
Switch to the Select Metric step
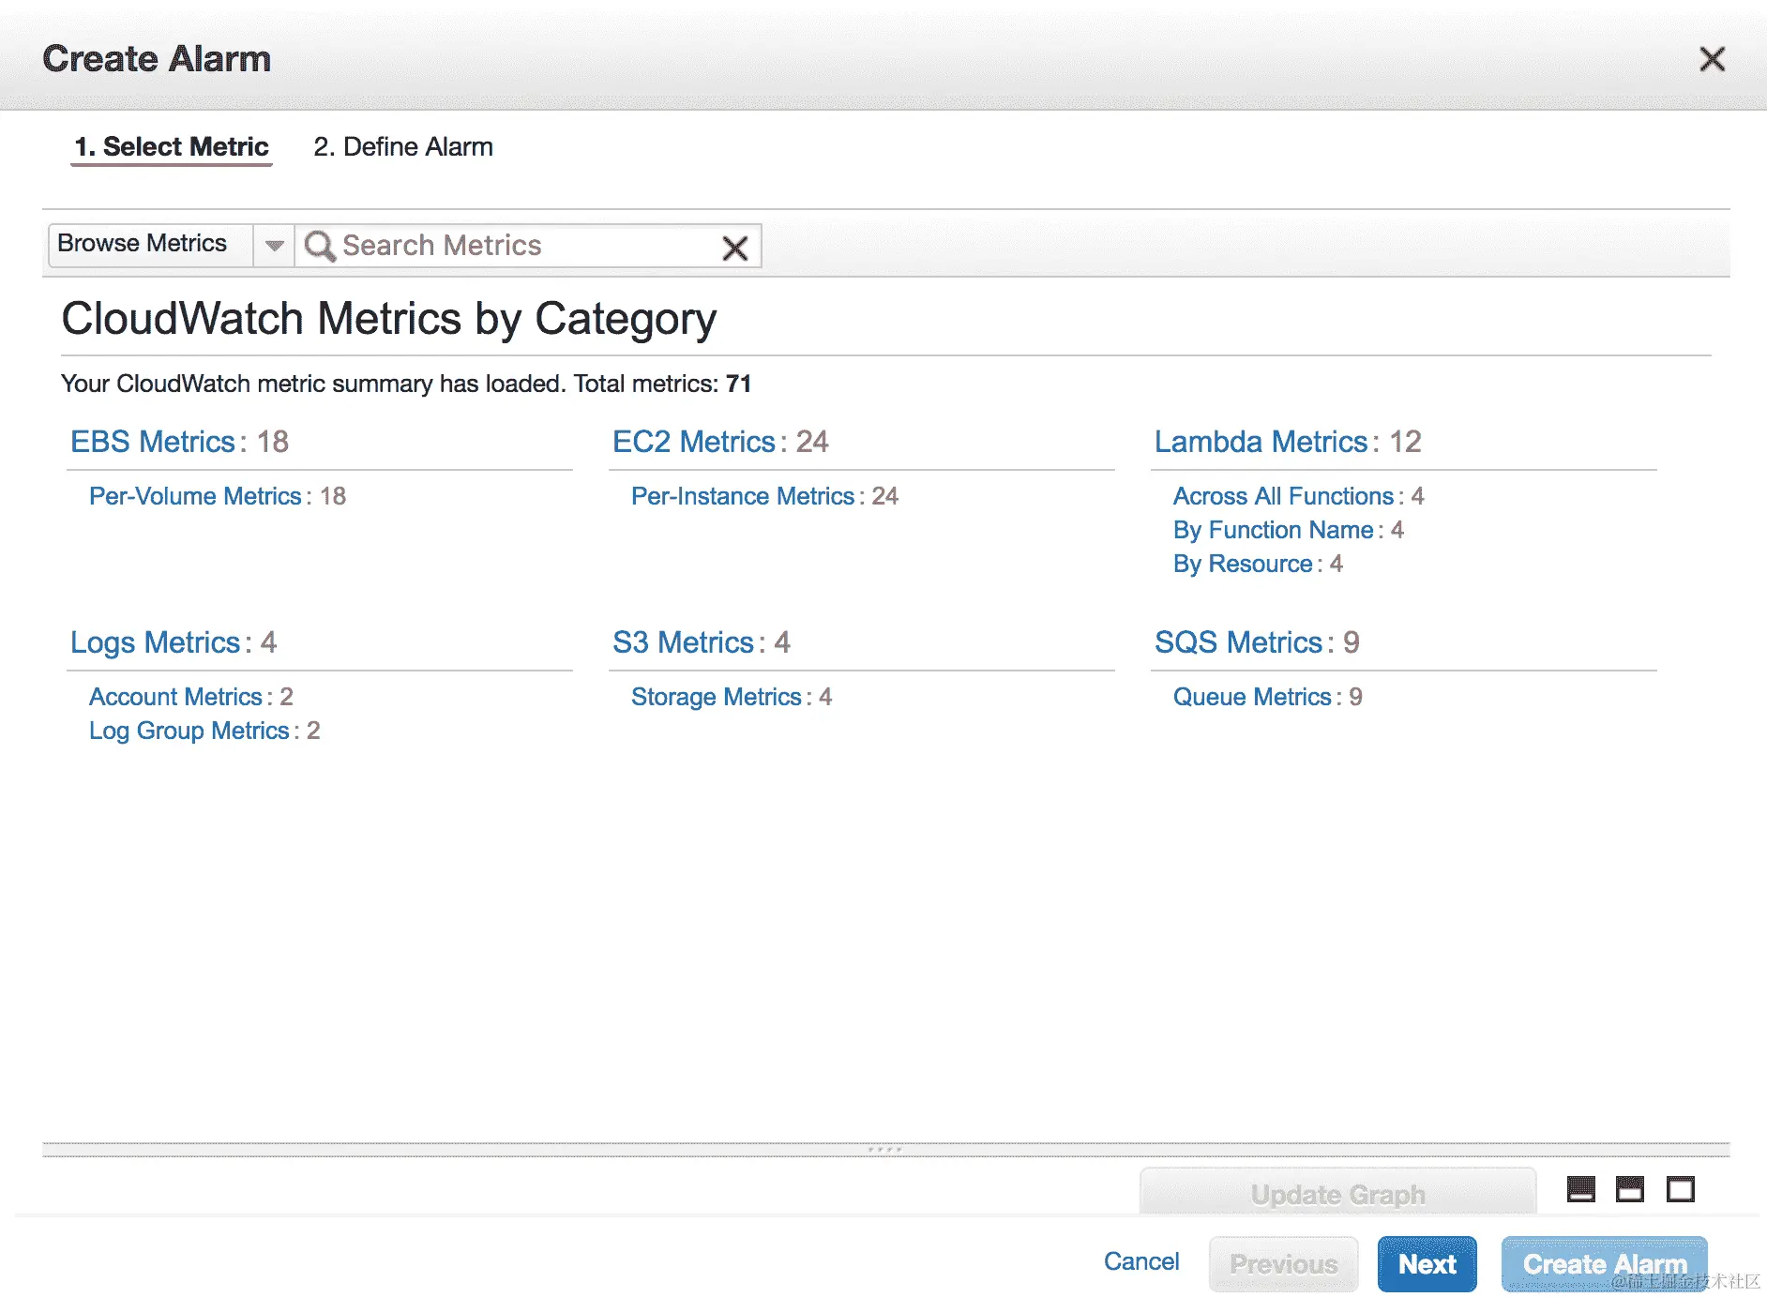click(172, 147)
